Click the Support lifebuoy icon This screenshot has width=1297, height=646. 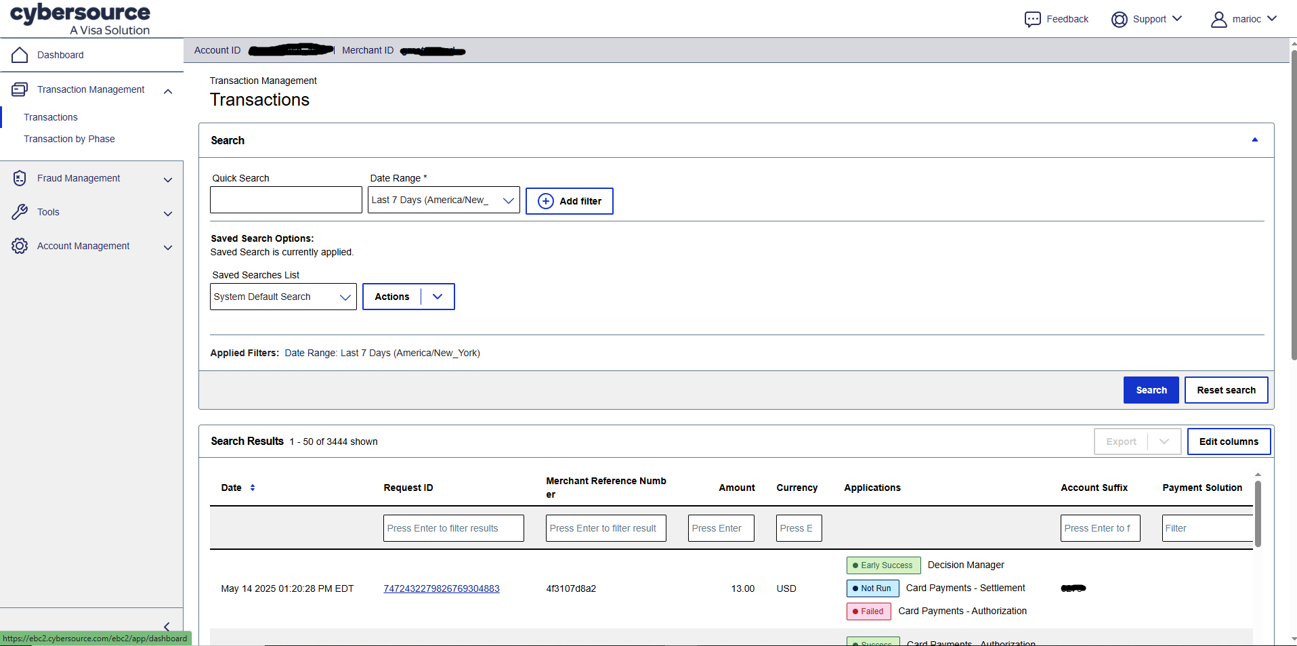tap(1120, 19)
